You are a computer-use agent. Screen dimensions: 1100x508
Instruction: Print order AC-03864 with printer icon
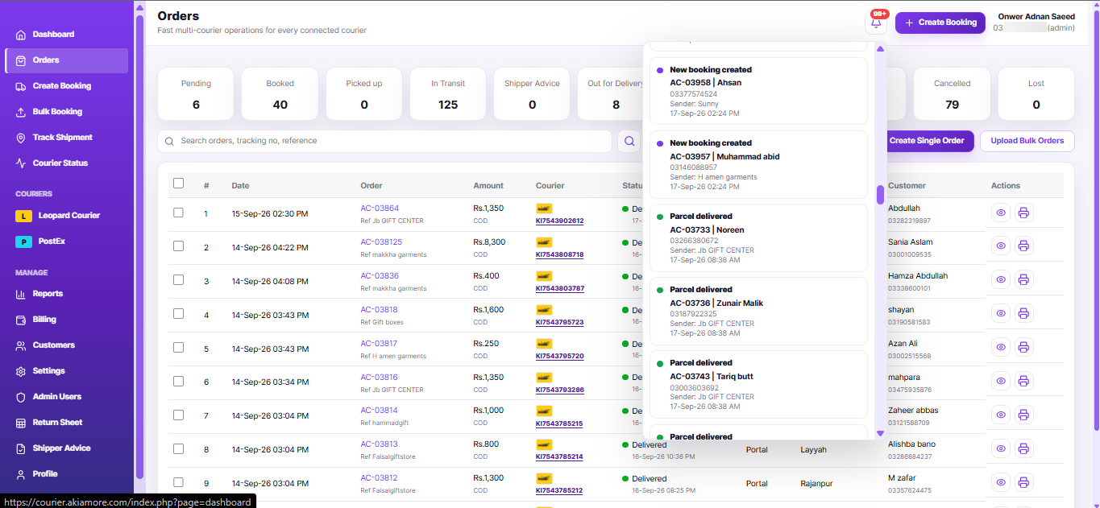[x=1023, y=213]
